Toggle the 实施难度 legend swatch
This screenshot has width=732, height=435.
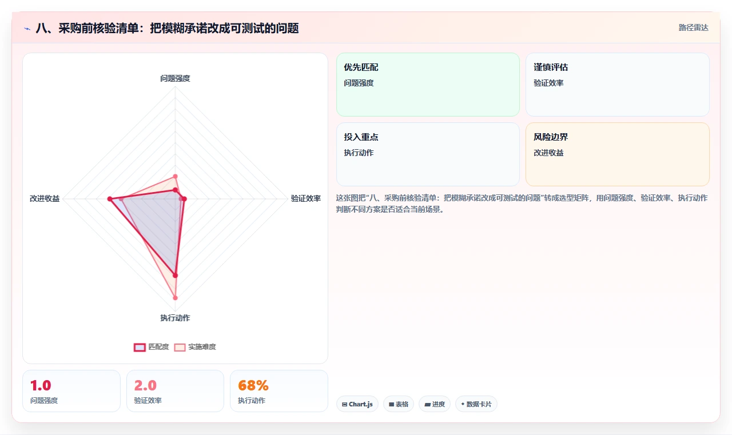180,347
